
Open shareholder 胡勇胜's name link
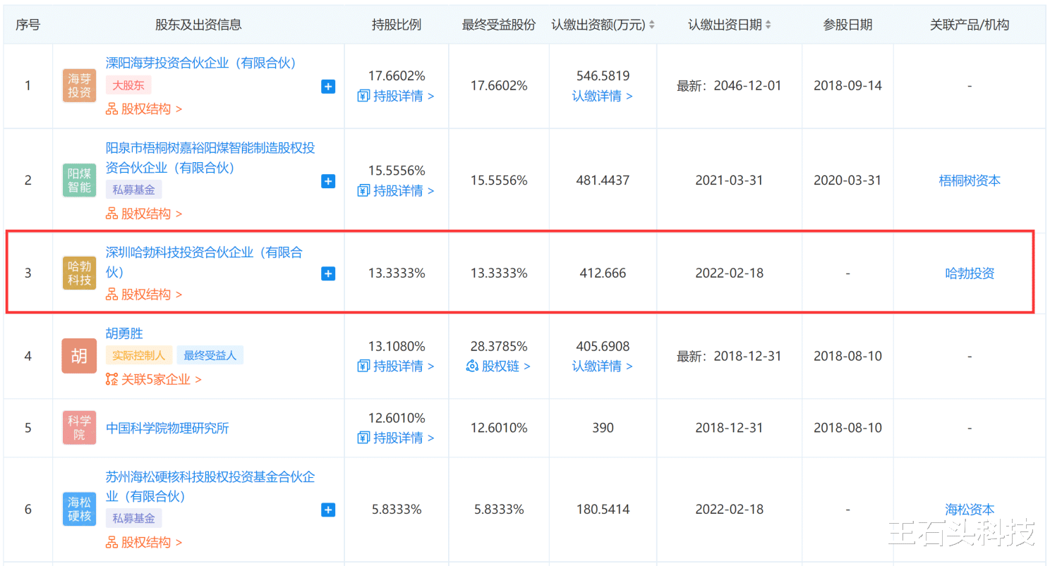[x=125, y=333]
